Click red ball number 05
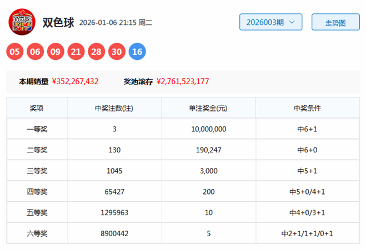This screenshot has height=250, width=366. click(x=16, y=52)
